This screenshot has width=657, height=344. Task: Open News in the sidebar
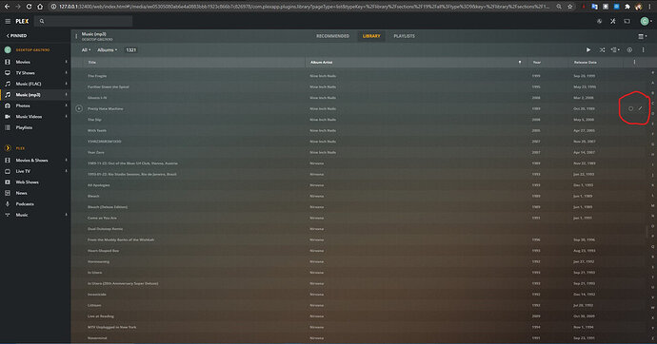pos(21,193)
